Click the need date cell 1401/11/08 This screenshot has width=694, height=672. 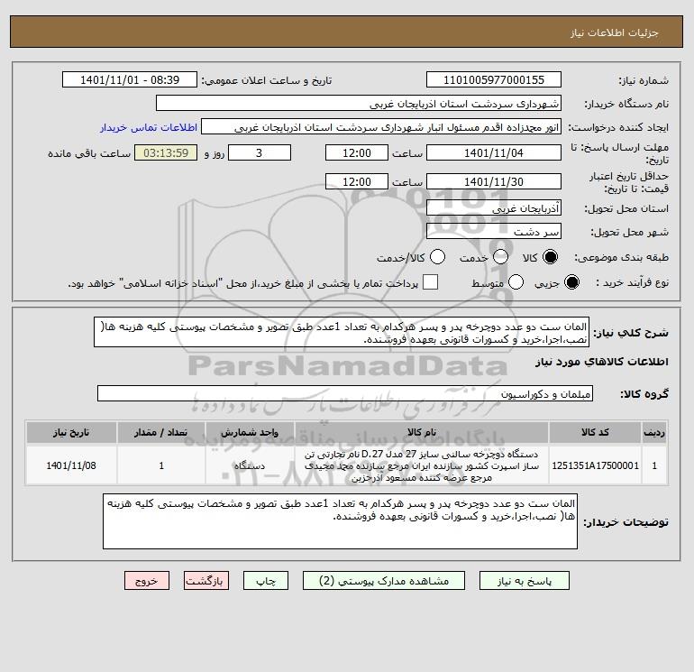71,465
